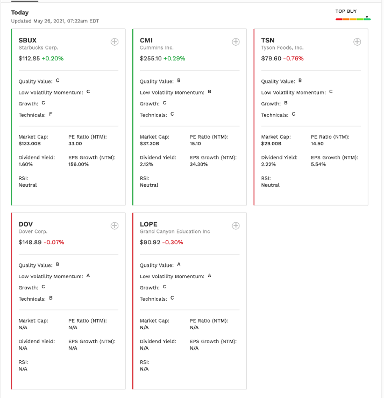384x398 pixels.
Task: Click the Top Buy rating color bar
Action: point(353,19)
